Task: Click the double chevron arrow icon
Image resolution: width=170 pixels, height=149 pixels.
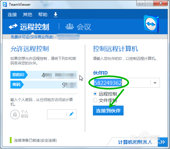Action: pyautogui.click(x=163, y=142)
